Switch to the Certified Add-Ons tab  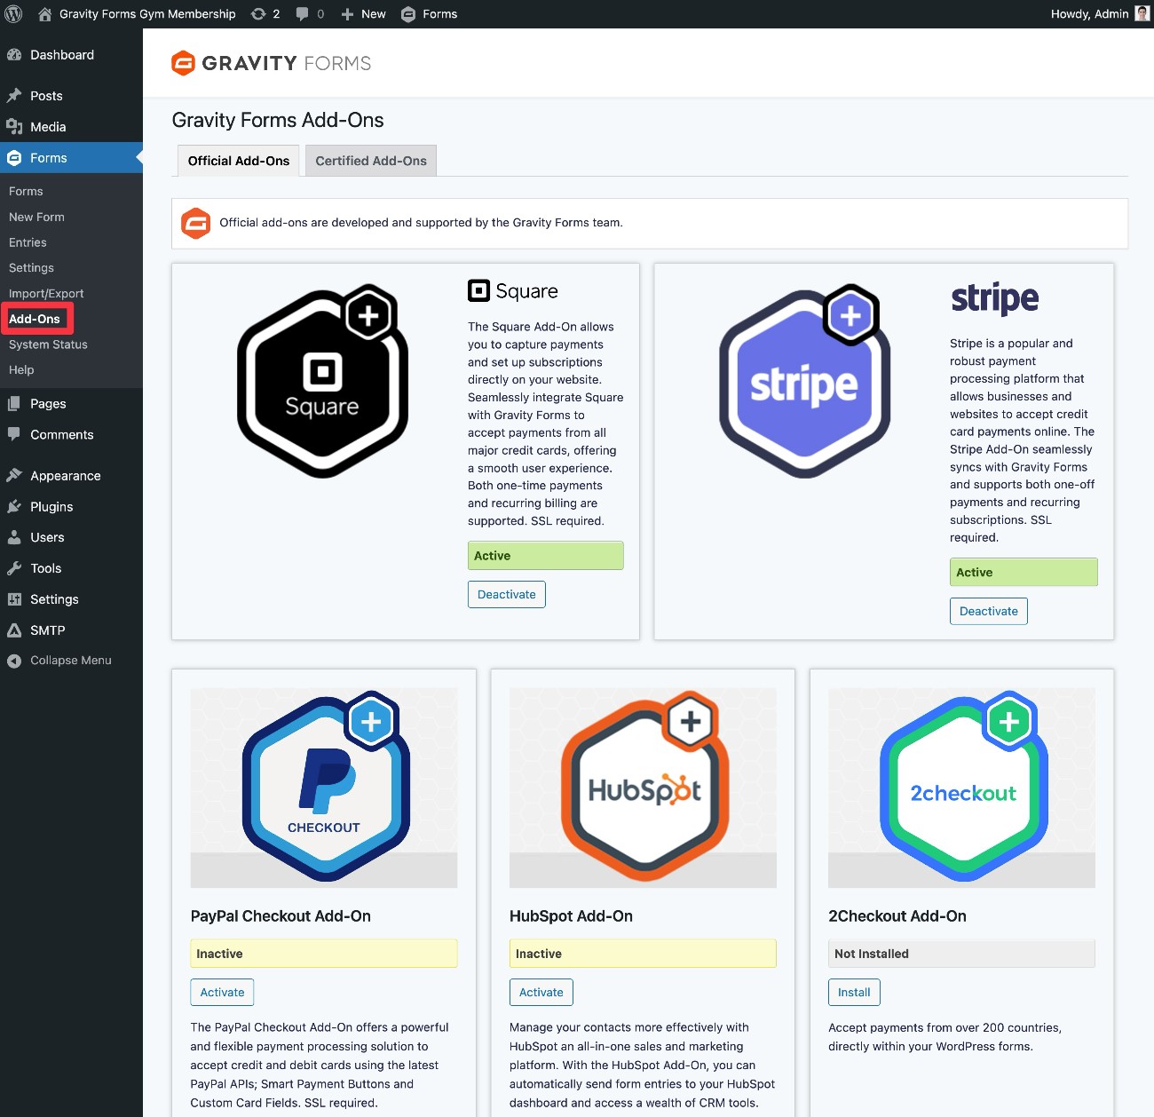point(371,161)
